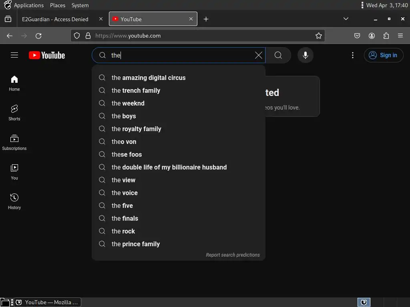Click the show desktop icon in taskbar
This screenshot has width=410, height=307.
pos(5,302)
